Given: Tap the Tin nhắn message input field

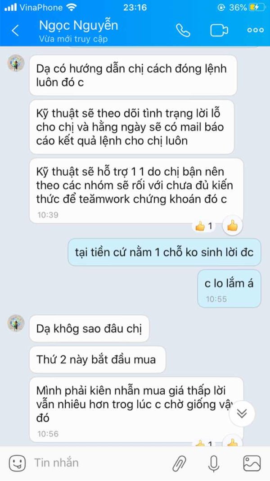Looking at the screenshot, I should 98,463.
